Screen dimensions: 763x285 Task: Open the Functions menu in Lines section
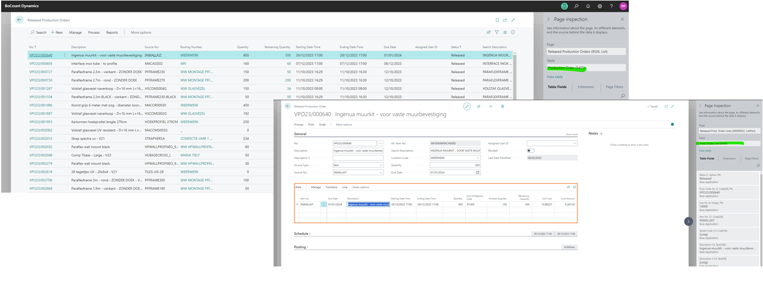tap(332, 187)
